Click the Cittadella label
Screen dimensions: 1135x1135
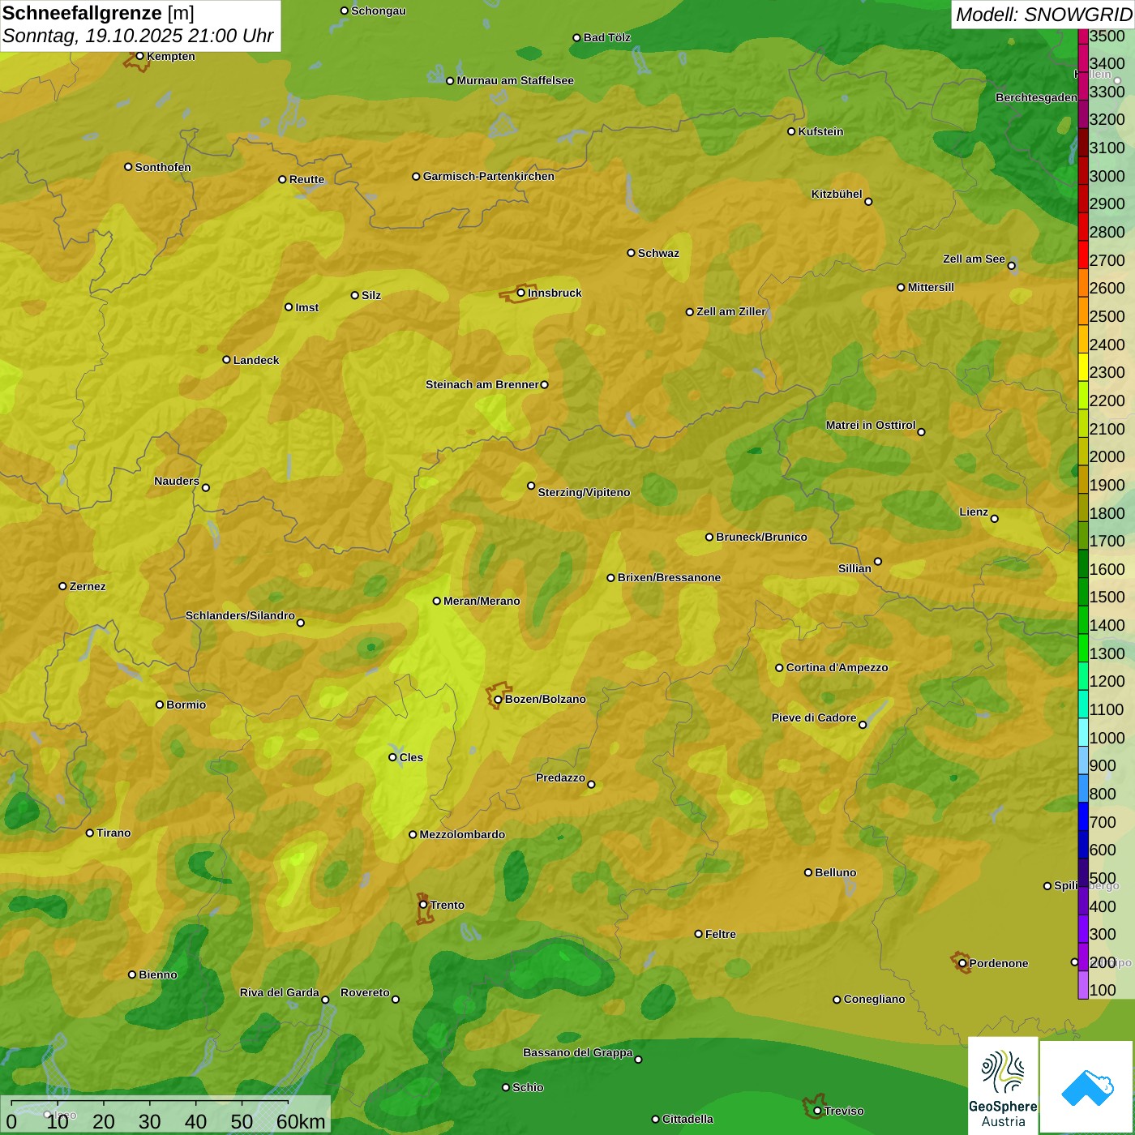coord(687,1119)
